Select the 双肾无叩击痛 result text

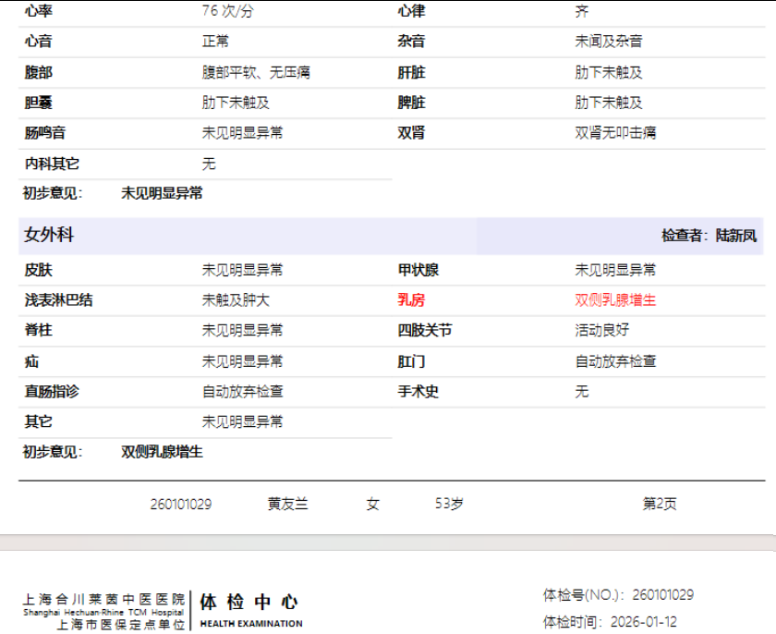point(615,132)
